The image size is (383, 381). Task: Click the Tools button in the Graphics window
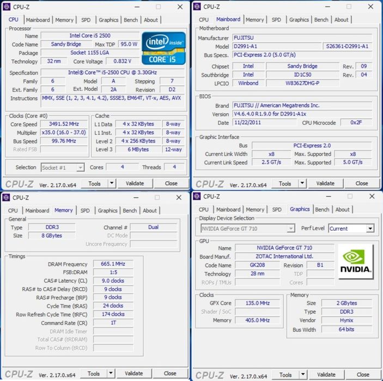[285, 374]
